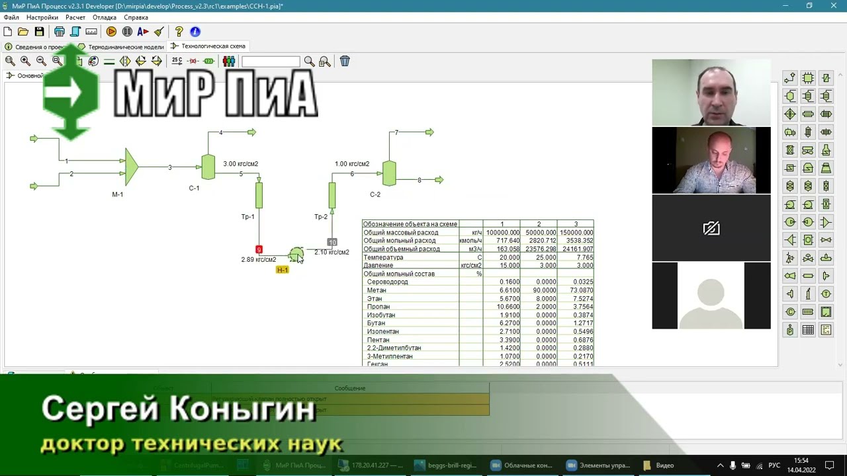847x476 pixels.
Task: Open help via yellow question mark
Action: click(x=179, y=32)
